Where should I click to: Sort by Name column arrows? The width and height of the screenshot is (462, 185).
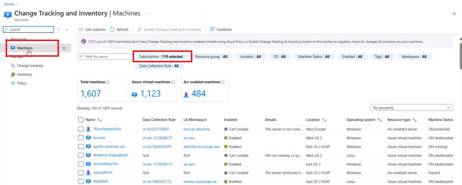point(99,120)
